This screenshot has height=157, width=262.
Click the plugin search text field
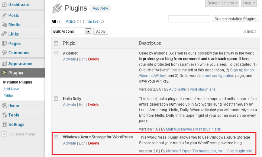coord(189,19)
